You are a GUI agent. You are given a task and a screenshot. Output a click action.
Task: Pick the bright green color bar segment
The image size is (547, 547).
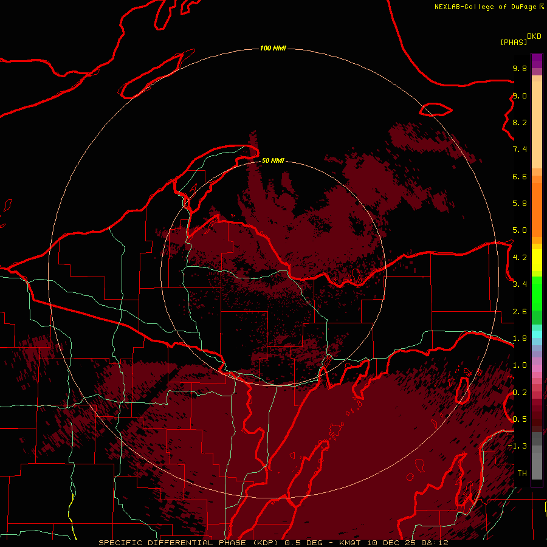tap(537, 294)
